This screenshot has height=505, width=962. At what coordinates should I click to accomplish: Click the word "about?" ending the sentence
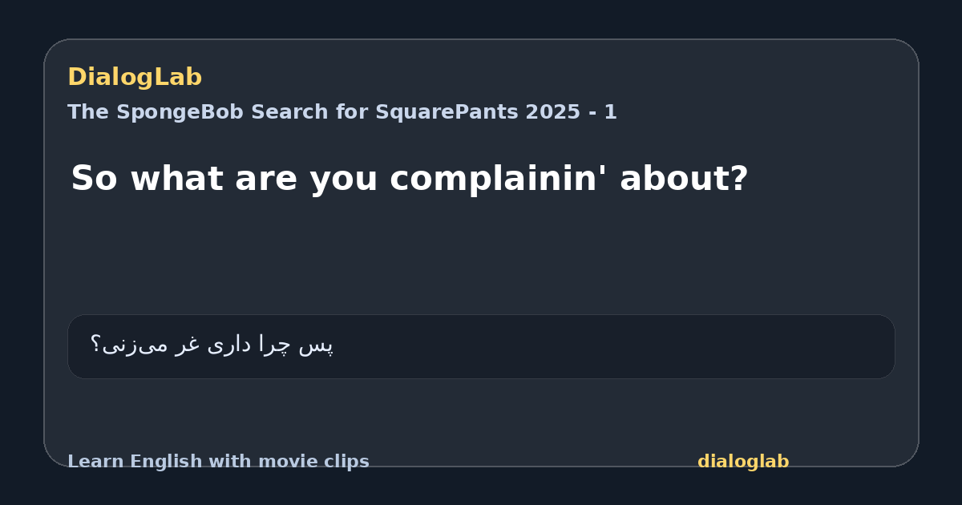pos(684,179)
